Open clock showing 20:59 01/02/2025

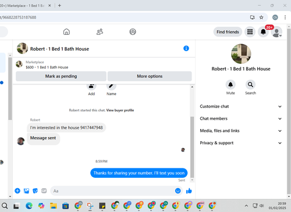(x=278, y=206)
